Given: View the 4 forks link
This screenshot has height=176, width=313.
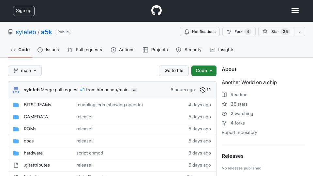Looking at the screenshot, I should point(238,123).
